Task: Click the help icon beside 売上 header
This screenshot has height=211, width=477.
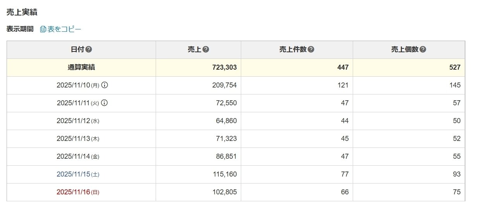Action: [206, 50]
